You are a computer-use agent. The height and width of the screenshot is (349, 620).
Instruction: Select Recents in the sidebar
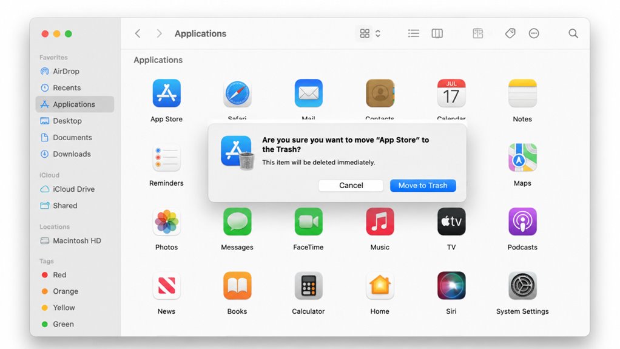point(75,88)
